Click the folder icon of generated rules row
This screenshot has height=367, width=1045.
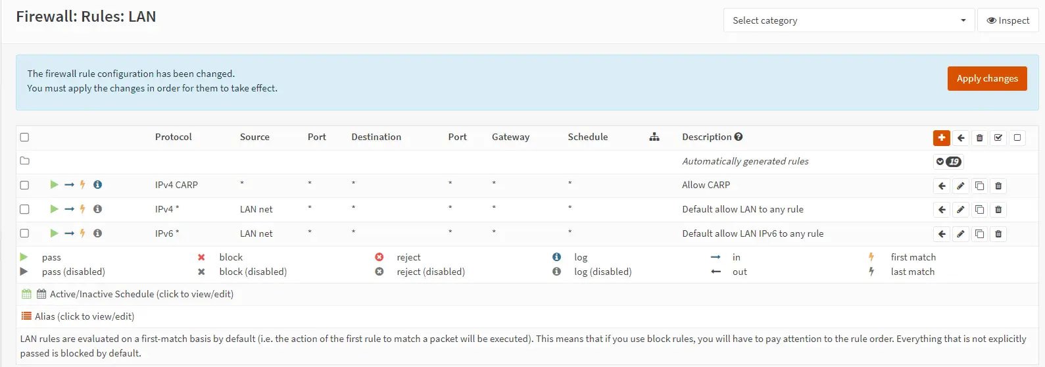24,161
